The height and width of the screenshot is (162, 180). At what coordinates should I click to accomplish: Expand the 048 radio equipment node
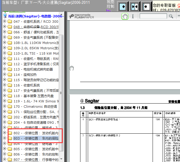coord(4,27)
